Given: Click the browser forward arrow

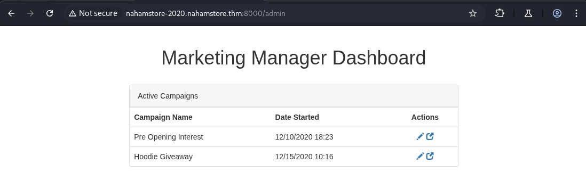Looking at the screenshot, I should (30, 13).
